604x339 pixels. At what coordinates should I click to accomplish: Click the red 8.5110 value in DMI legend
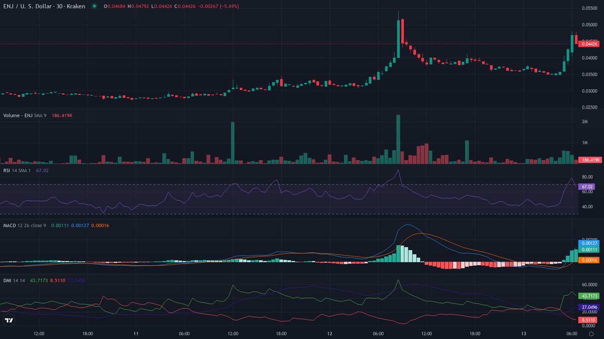coord(57,280)
